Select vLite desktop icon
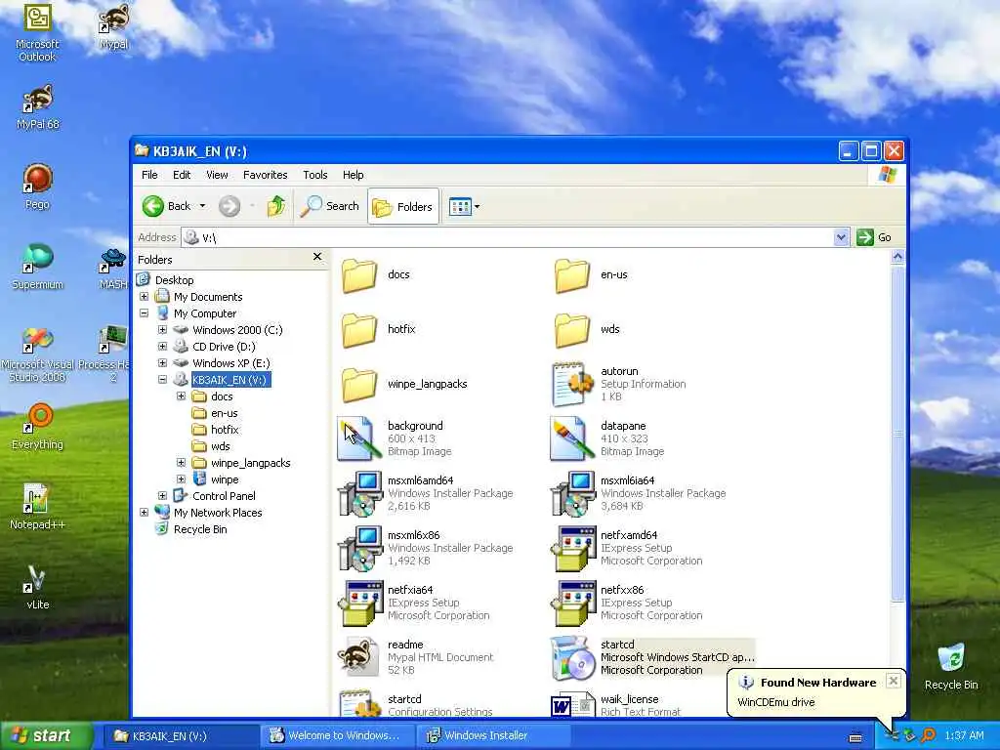Screen dimensions: 1000x750 [37, 587]
